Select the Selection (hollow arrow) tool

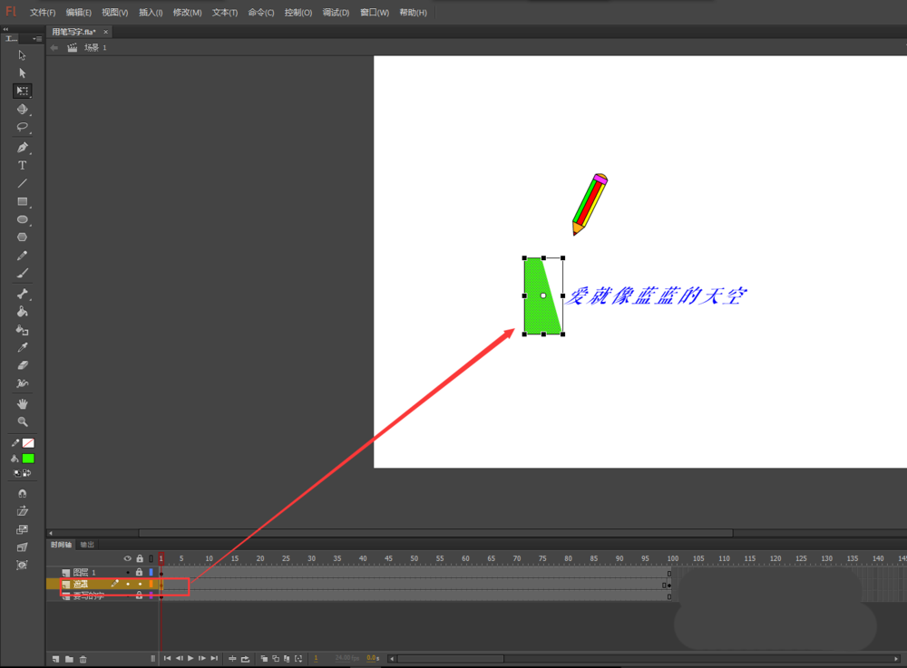click(x=22, y=55)
